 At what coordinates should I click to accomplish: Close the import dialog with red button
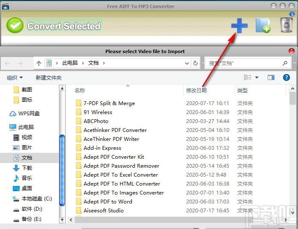tap(291, 51)
